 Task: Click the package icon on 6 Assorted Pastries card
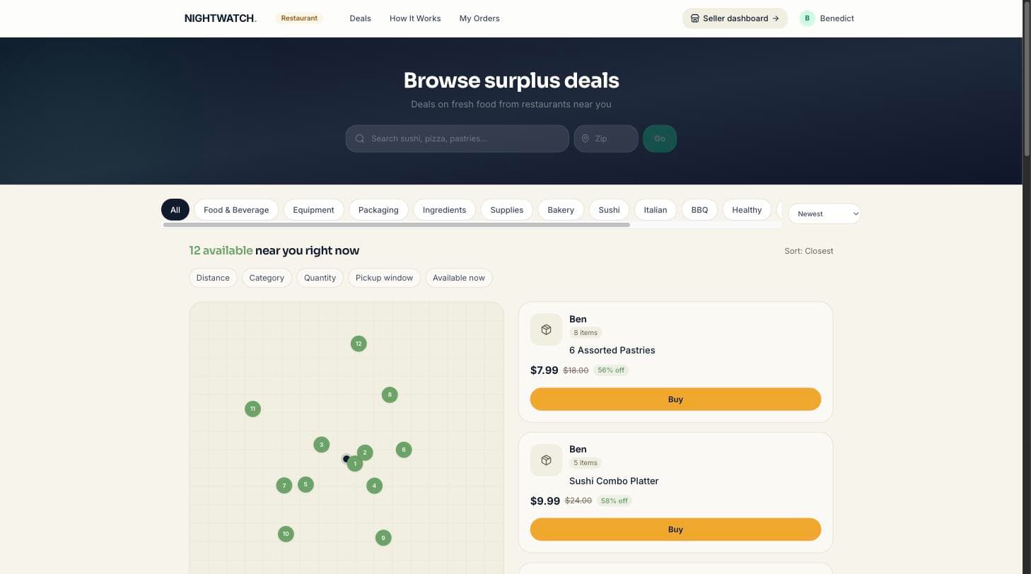pyautogui.click(x=546, y=329)
